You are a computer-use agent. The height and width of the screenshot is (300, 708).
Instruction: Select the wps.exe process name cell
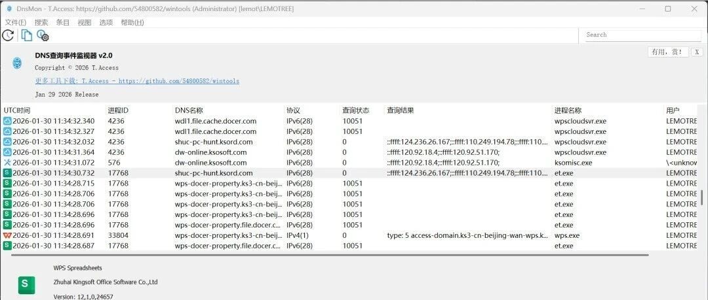[x=566, y=235]
